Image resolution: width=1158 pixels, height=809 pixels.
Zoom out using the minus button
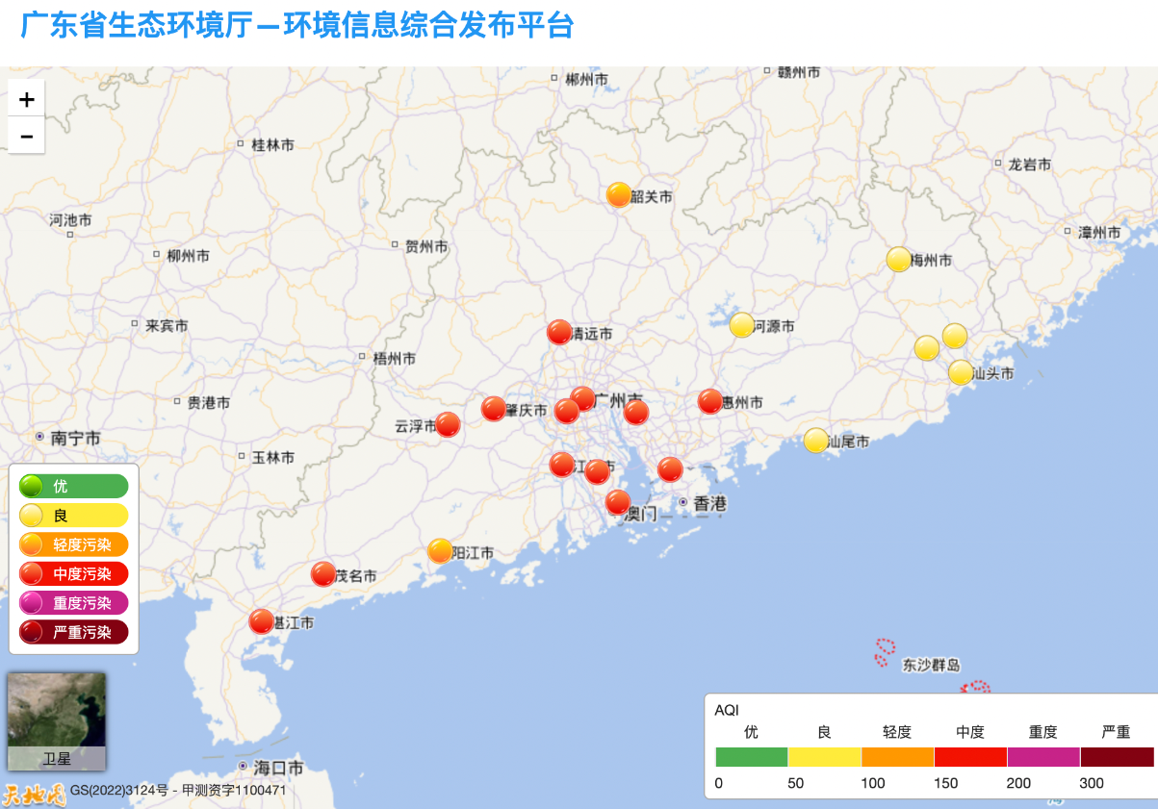point(26,136)
